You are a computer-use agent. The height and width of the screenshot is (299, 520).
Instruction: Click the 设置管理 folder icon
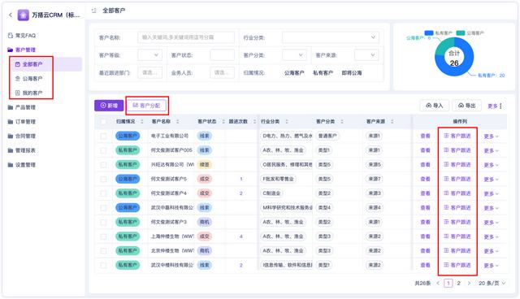pos(11,165)
